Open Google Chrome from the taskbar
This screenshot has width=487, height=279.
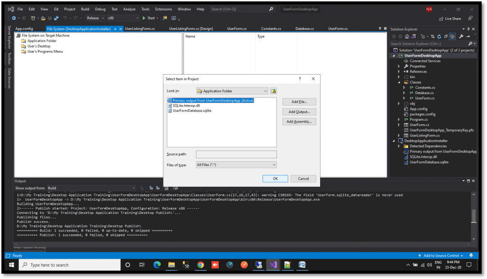tap(200, 265)
